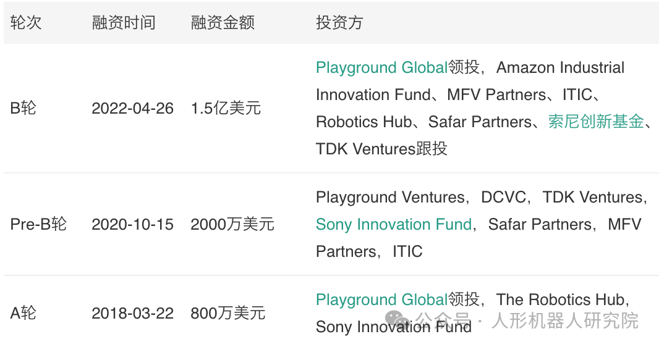The image size is (659, 347).
Task: Click the TDK Ventures跟投 text
Action: pyautogui.click(x=381, y=149)
